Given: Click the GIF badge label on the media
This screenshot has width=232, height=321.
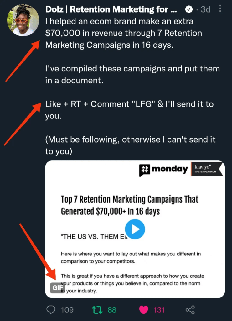Looking at the screenshot, I should coord(57,288).
